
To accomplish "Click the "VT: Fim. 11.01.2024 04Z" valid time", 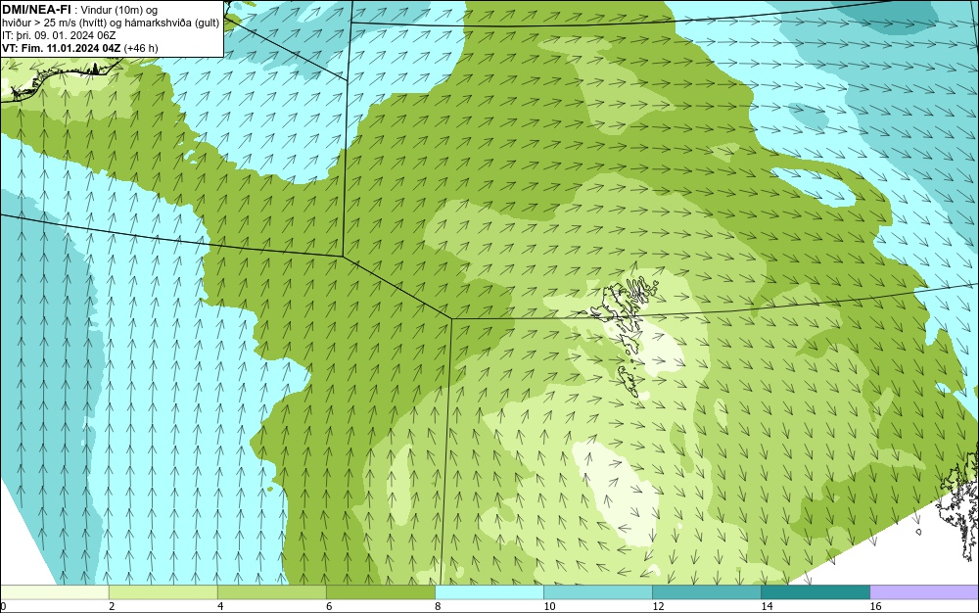I will click(61, 48).
